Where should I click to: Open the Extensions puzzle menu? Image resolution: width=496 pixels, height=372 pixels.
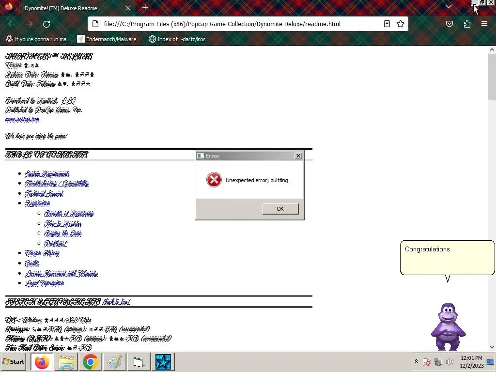click(467, 24)
